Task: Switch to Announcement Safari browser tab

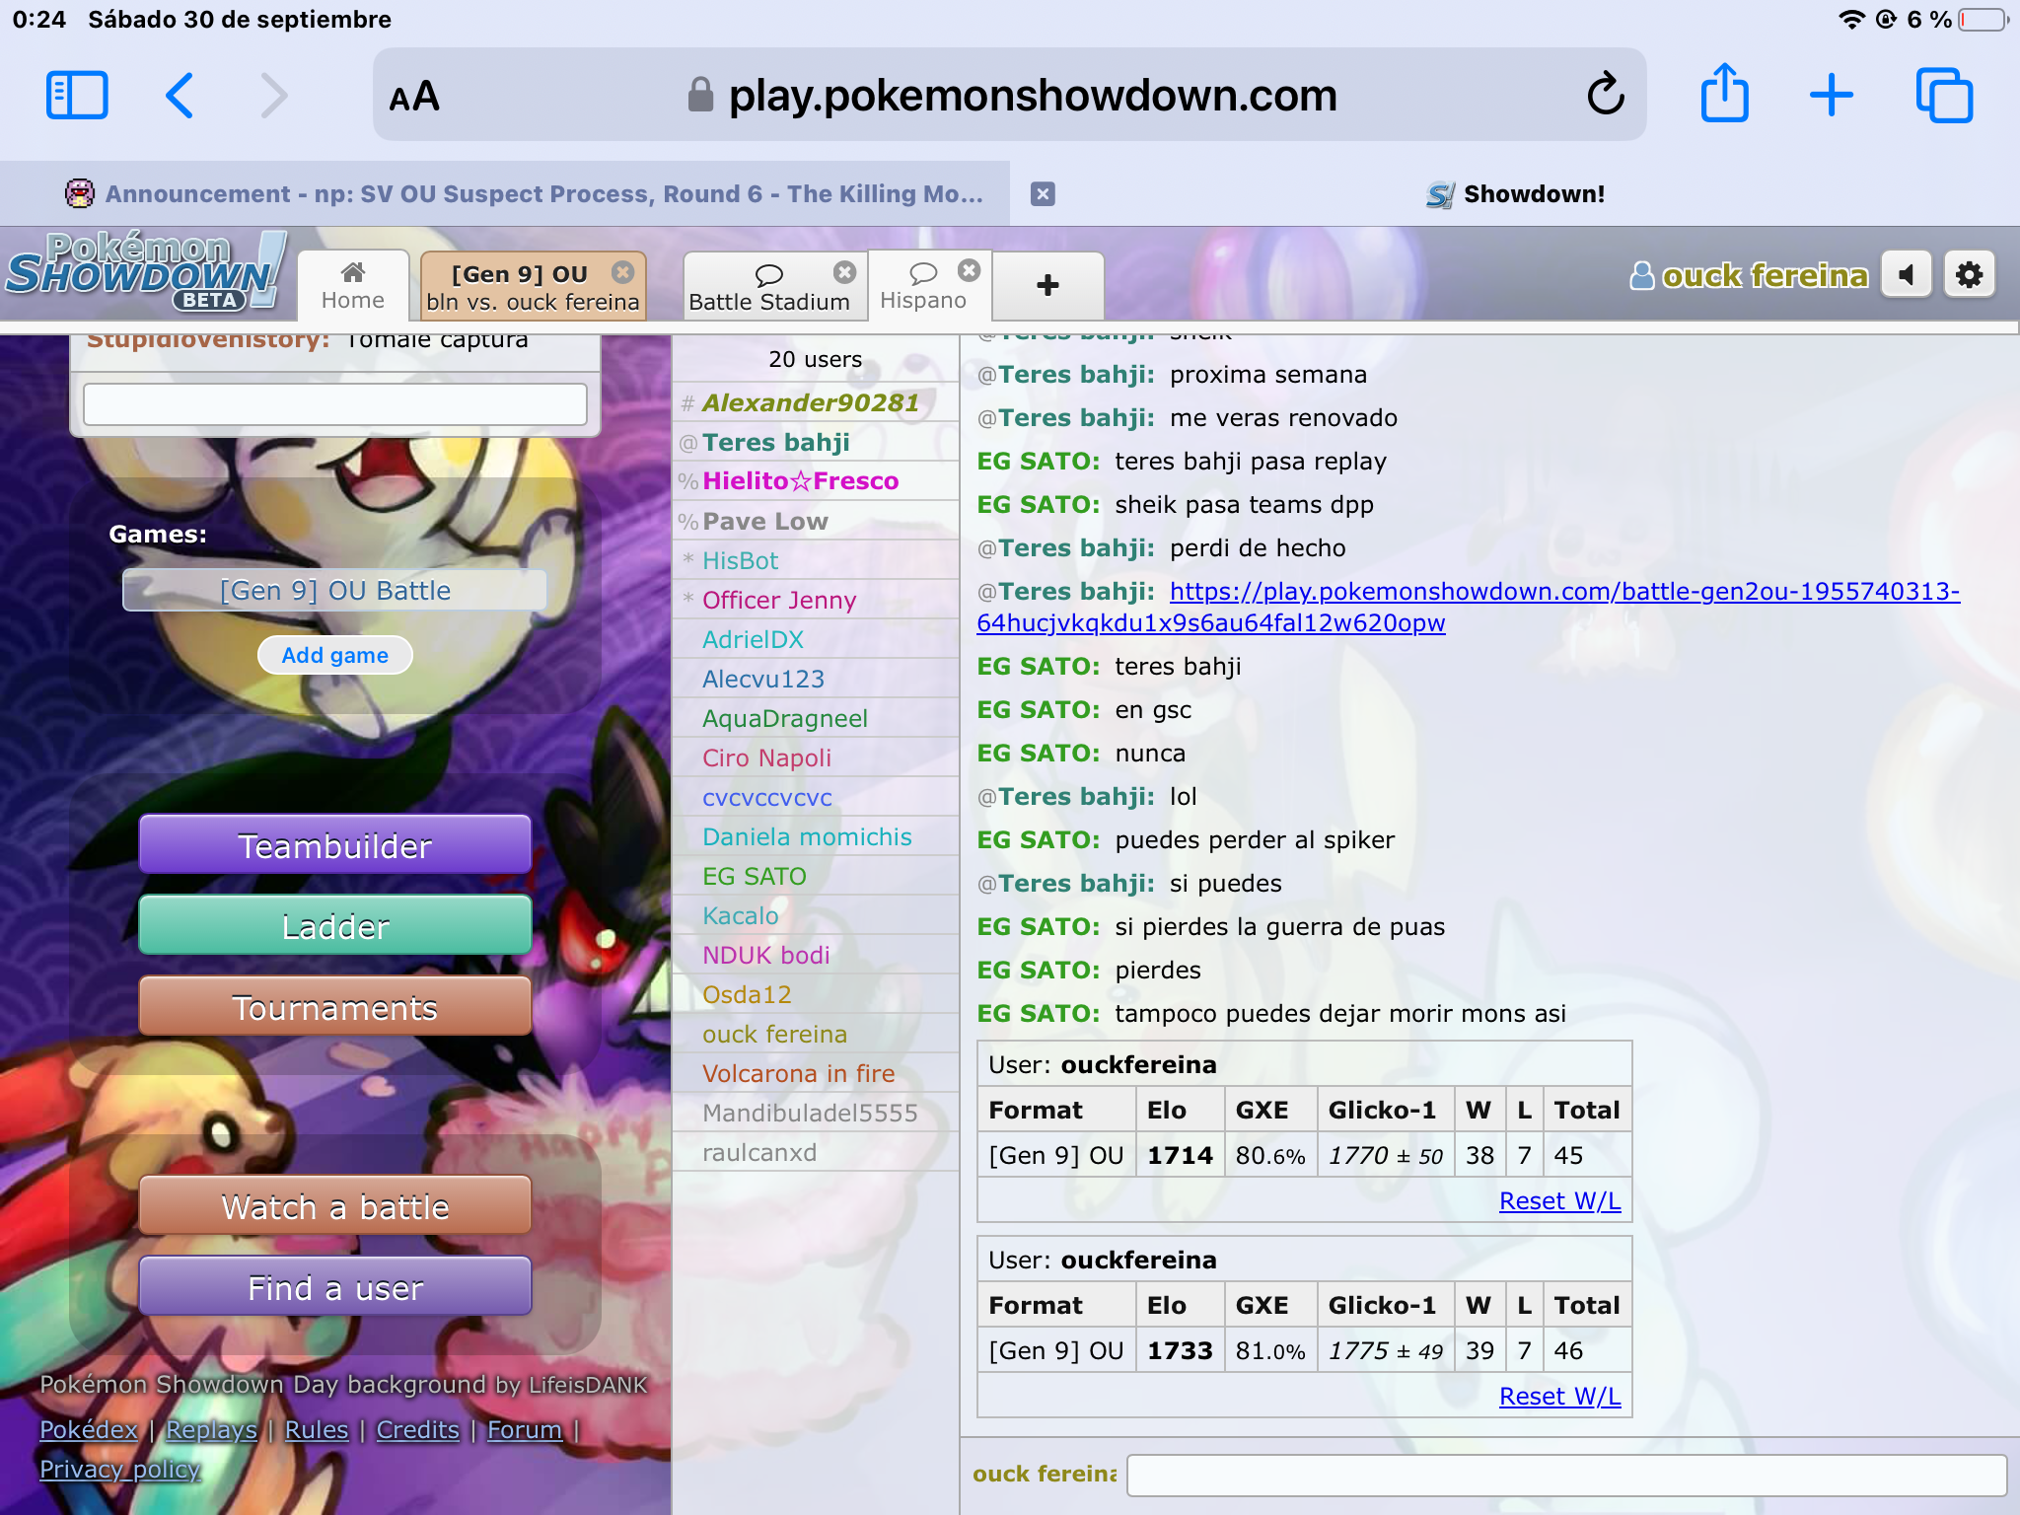Action: (x=523, y=194)
